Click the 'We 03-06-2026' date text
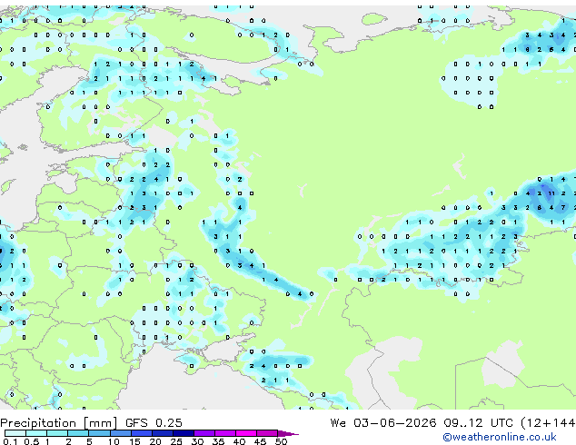The height and width of the screenshot is (445, 576). (383, 423)
